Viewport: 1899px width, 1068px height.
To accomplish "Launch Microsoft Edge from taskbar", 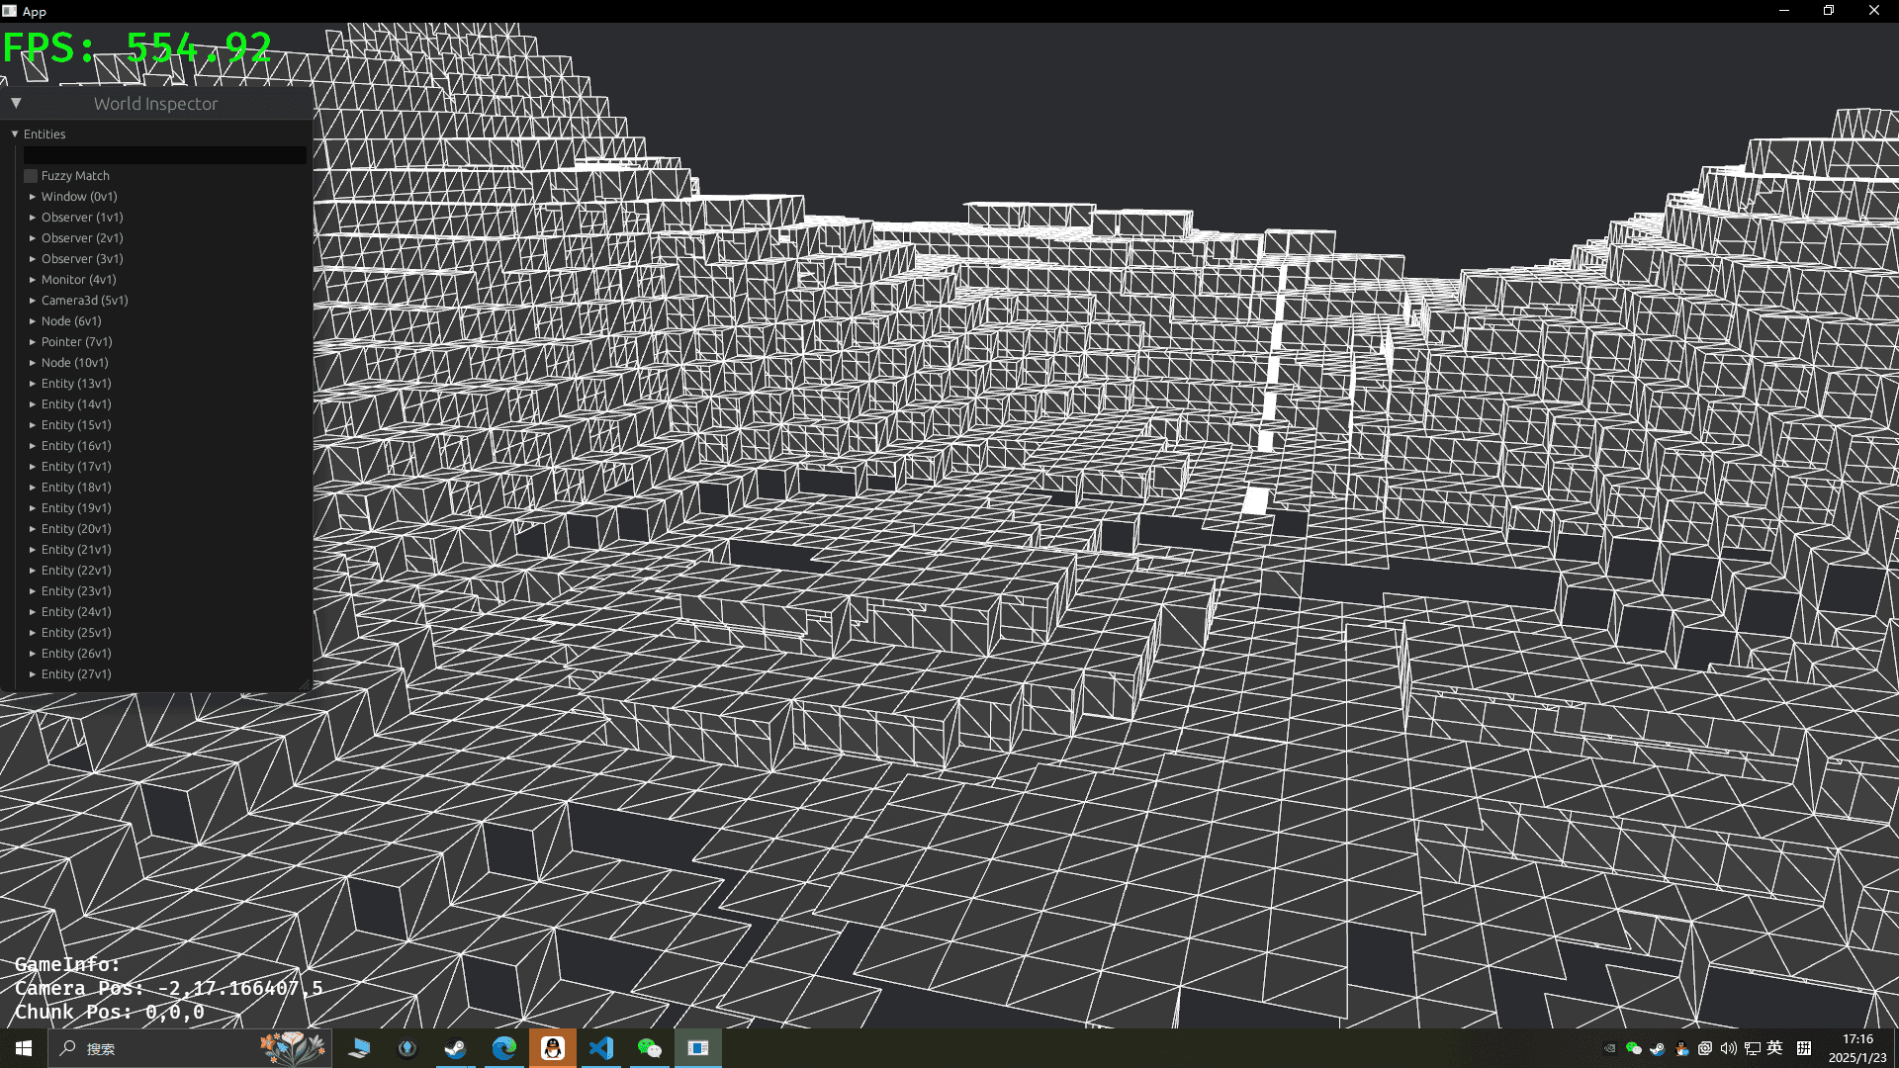I will tap(503, 1048).
